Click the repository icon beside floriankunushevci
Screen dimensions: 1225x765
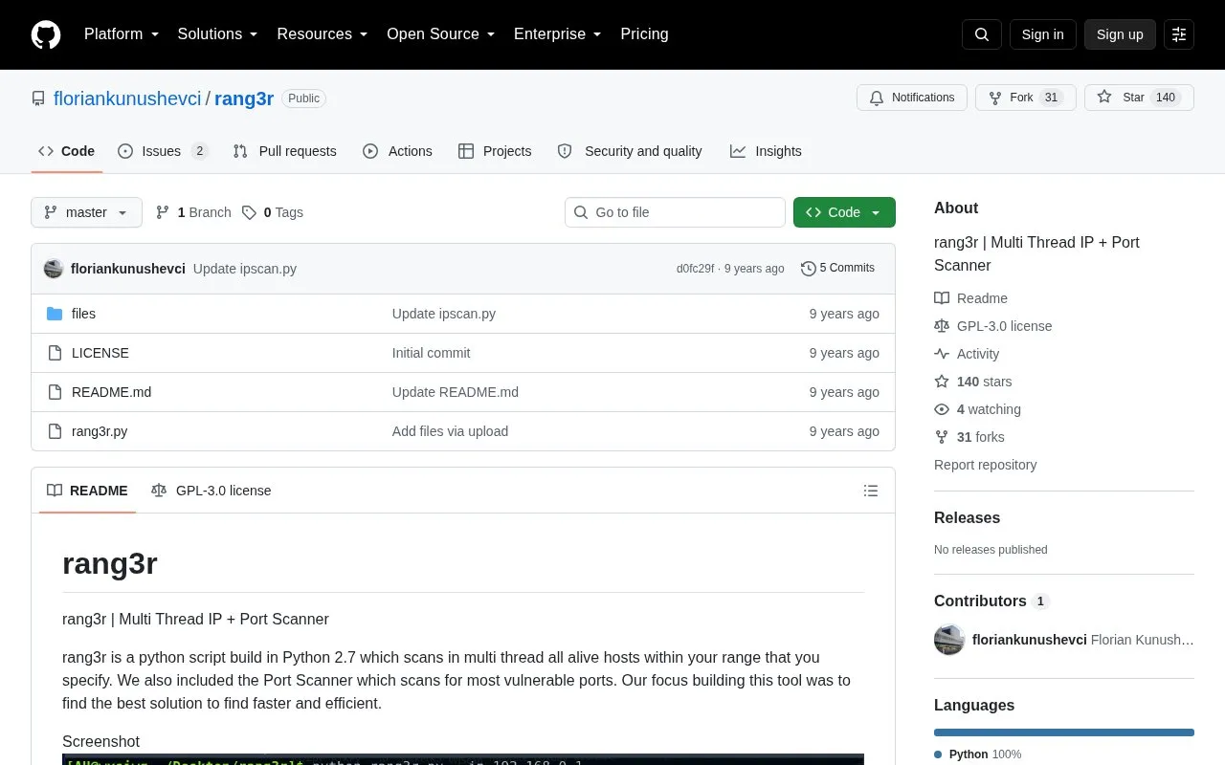click(x=38, y=98)
